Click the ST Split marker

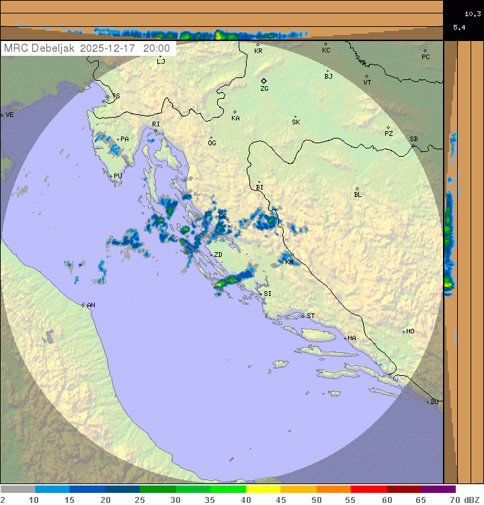[303, 316]
